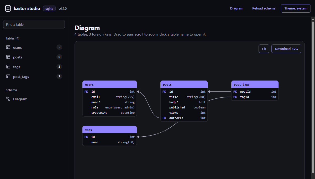
Task: Click the table icon beside posts
Action: tap(8, 57)
